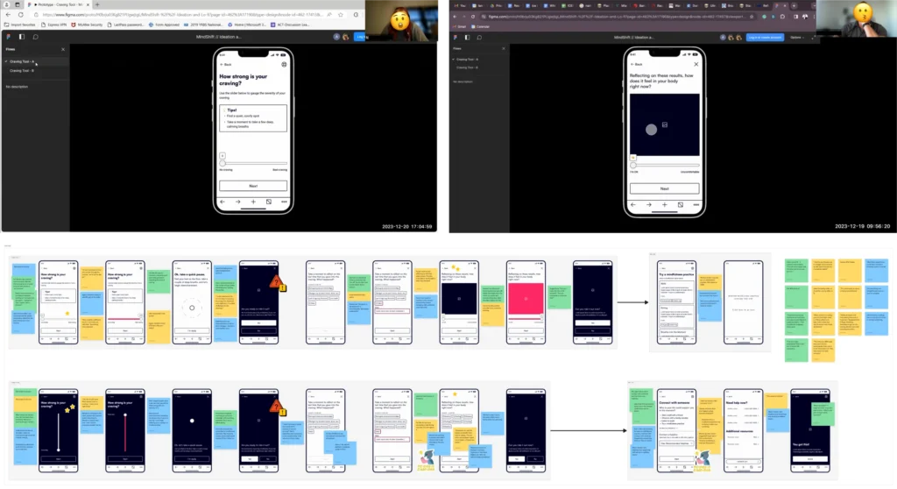Click the globe icon in left phone prototype
Screen dimensions: 897x489
[x=284, y=65]
